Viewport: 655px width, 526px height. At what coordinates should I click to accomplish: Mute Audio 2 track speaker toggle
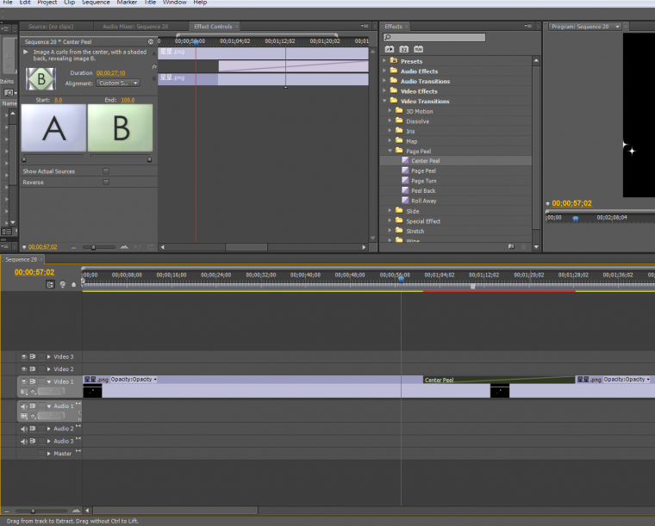coord(23,429)
